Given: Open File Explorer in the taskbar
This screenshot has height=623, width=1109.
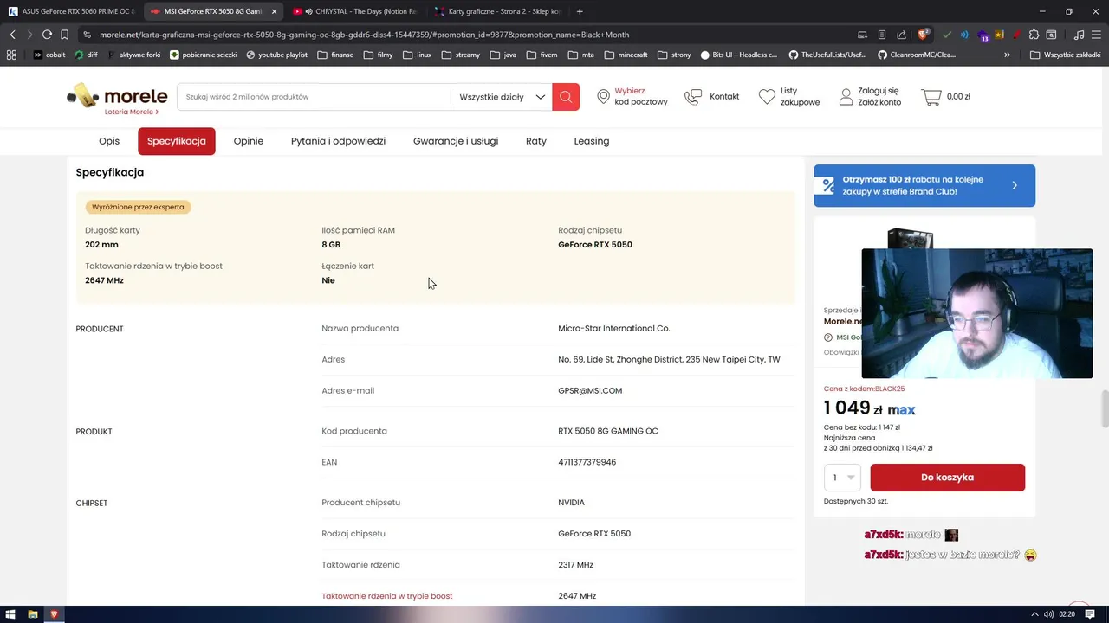Looking at the screenshot, I should pyautogui.click(x=32, y=614).
